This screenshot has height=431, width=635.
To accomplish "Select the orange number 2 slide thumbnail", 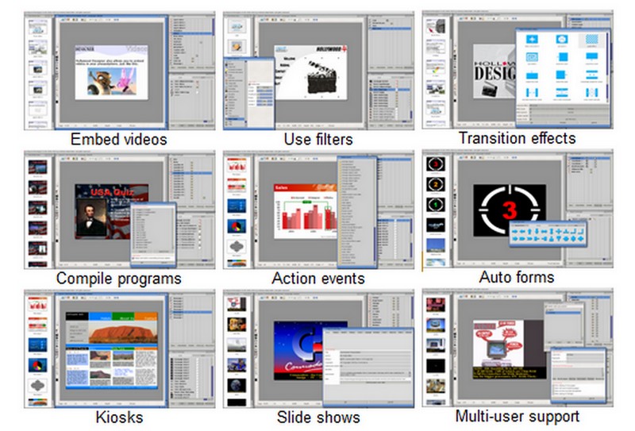I will coord(436,184).
